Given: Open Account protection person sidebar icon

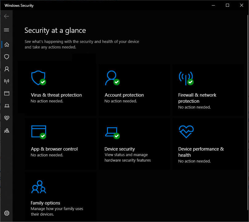Looking at the screenshot, I should pyautogui.click(x=6, y=69).
